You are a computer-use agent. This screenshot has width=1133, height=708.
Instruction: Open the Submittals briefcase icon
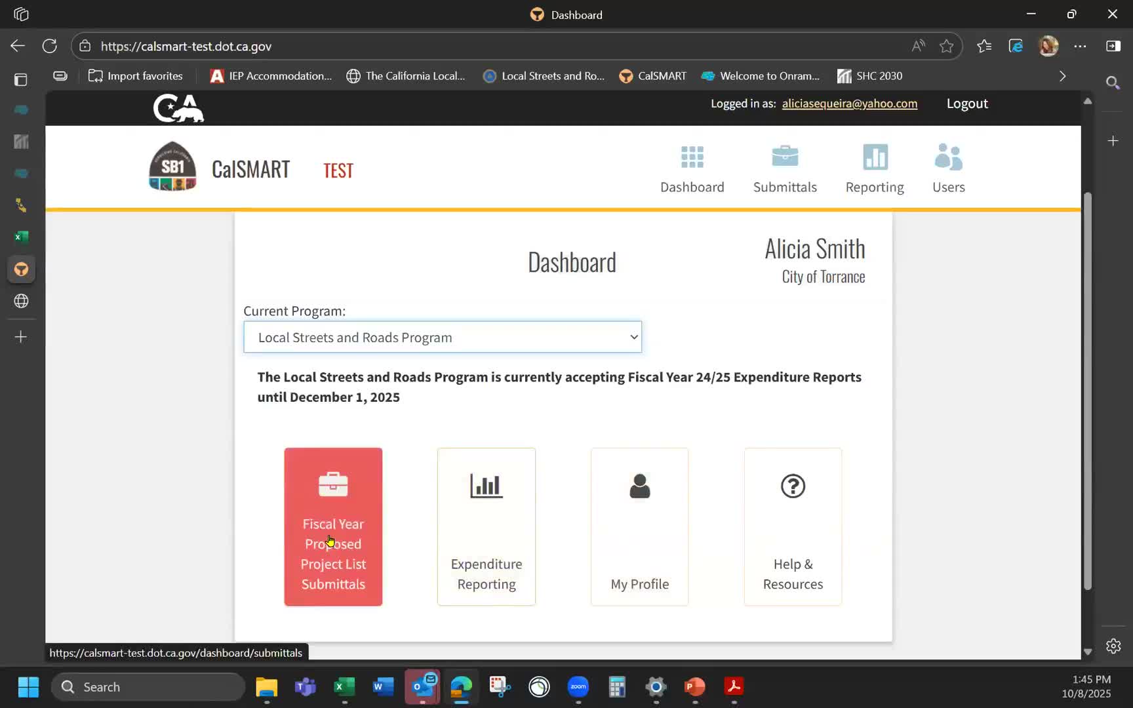pyautogui.click(x=784, y=157)
